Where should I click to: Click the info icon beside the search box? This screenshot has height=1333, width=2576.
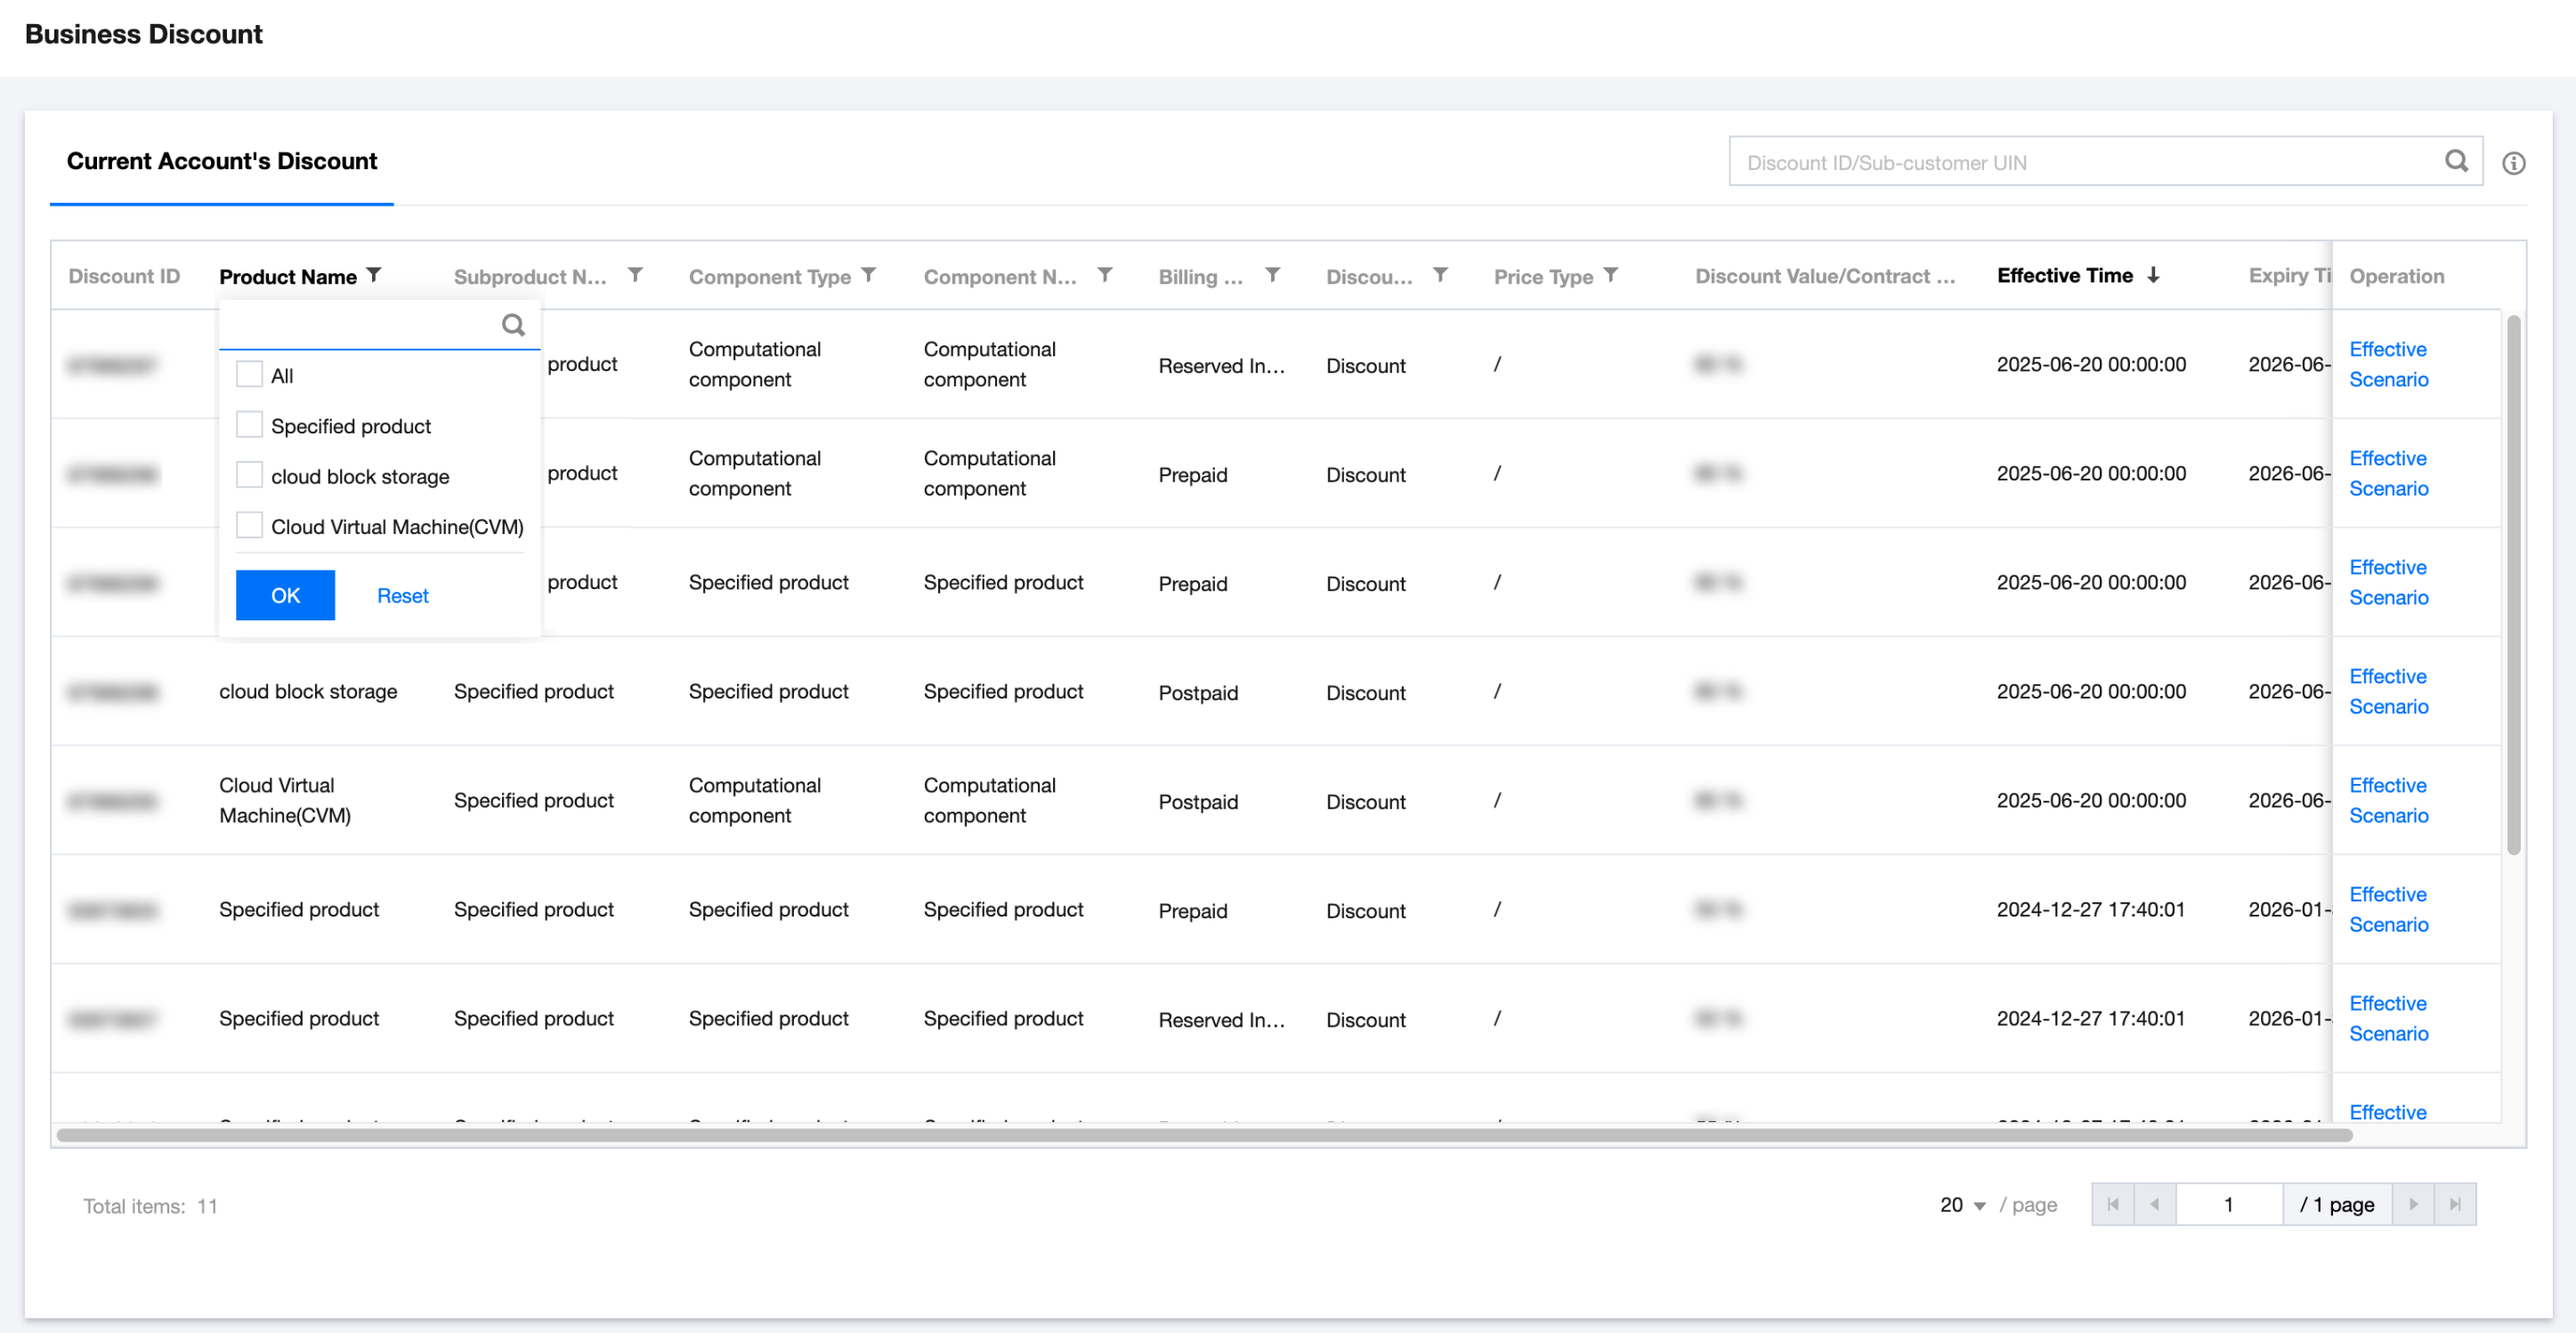click(2513, 163)
